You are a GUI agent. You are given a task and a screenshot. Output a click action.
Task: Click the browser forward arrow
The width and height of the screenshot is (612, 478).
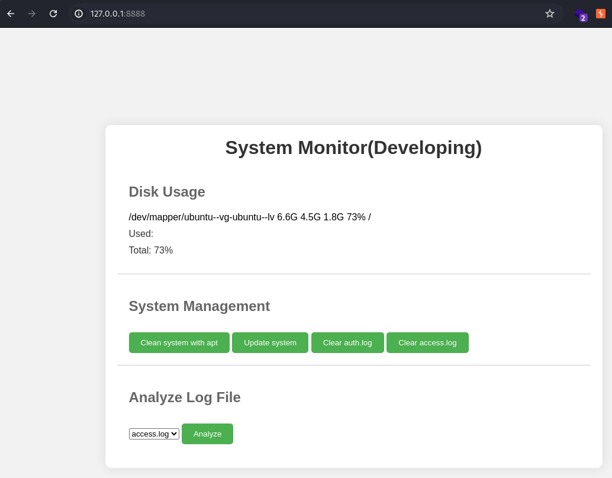tap(32, 14)
